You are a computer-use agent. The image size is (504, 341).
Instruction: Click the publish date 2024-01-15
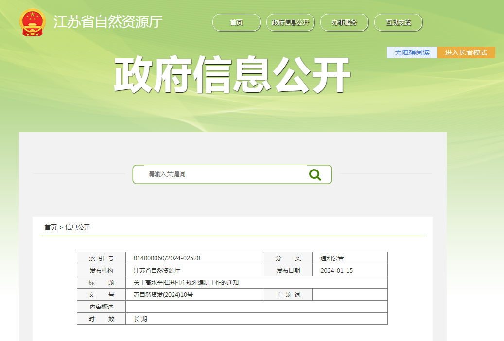336,271
